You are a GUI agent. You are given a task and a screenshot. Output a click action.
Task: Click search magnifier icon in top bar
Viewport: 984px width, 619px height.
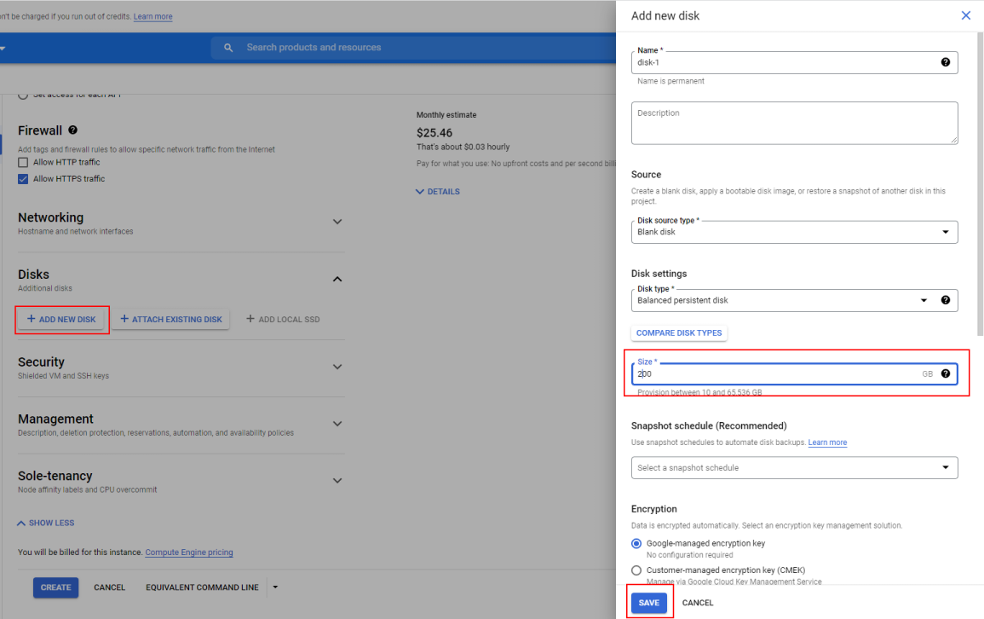click(x=228, y=48)
